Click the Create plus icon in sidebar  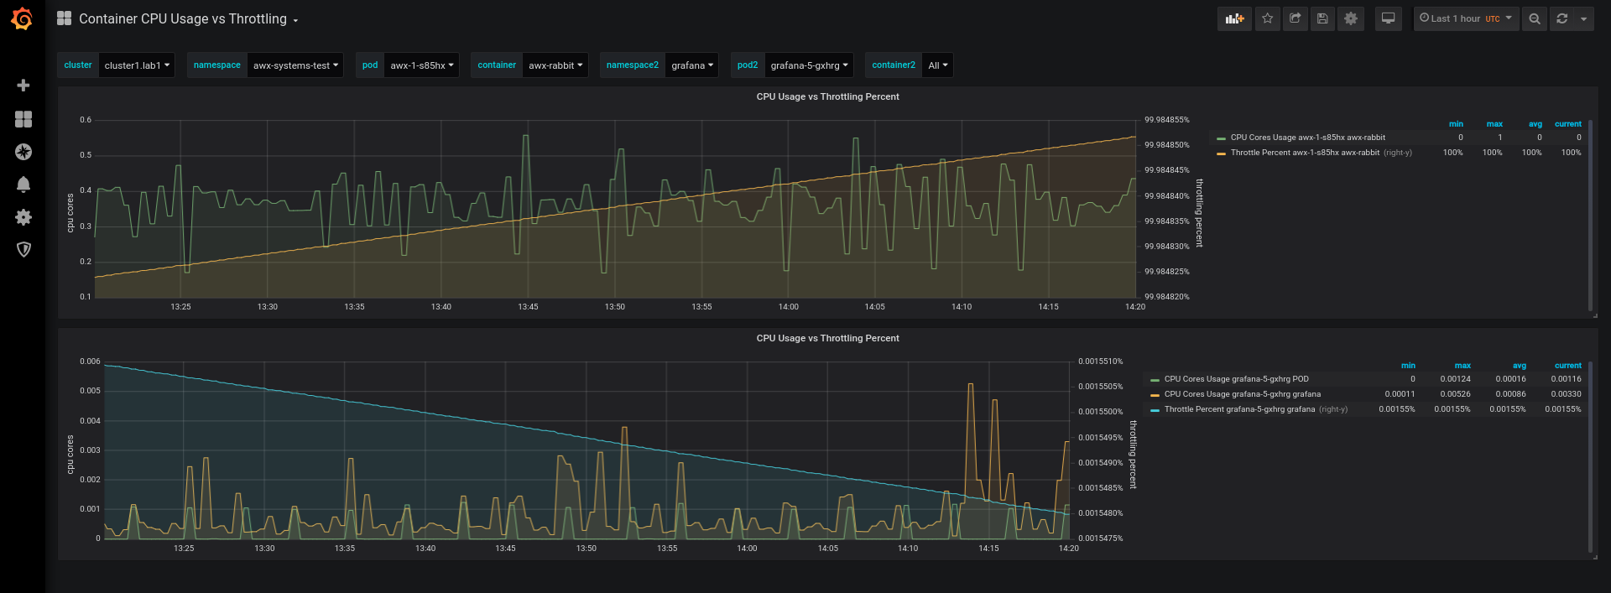click(23, 86)
